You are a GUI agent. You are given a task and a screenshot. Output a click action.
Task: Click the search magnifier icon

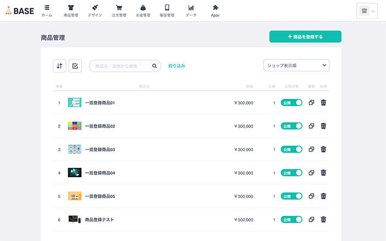pos(154,66)
